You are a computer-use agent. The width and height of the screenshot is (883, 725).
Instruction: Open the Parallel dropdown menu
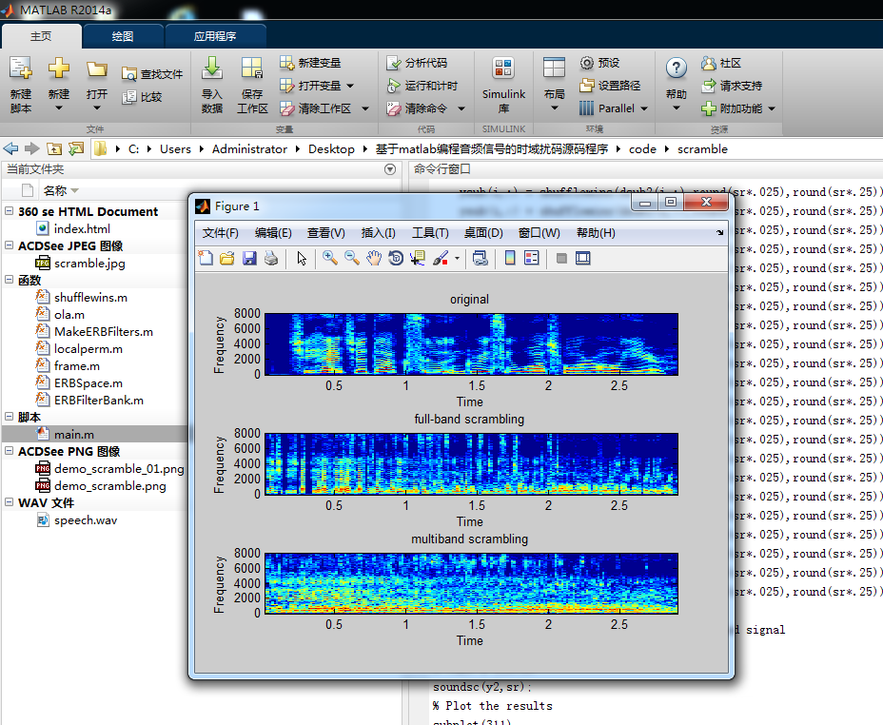(614, 108)
